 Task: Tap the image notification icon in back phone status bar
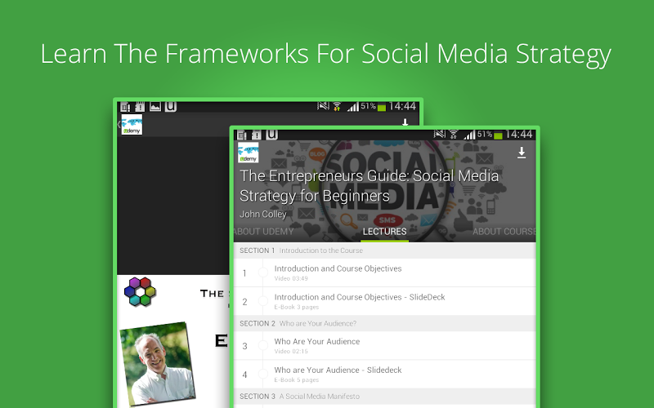(x=155, y=107)
